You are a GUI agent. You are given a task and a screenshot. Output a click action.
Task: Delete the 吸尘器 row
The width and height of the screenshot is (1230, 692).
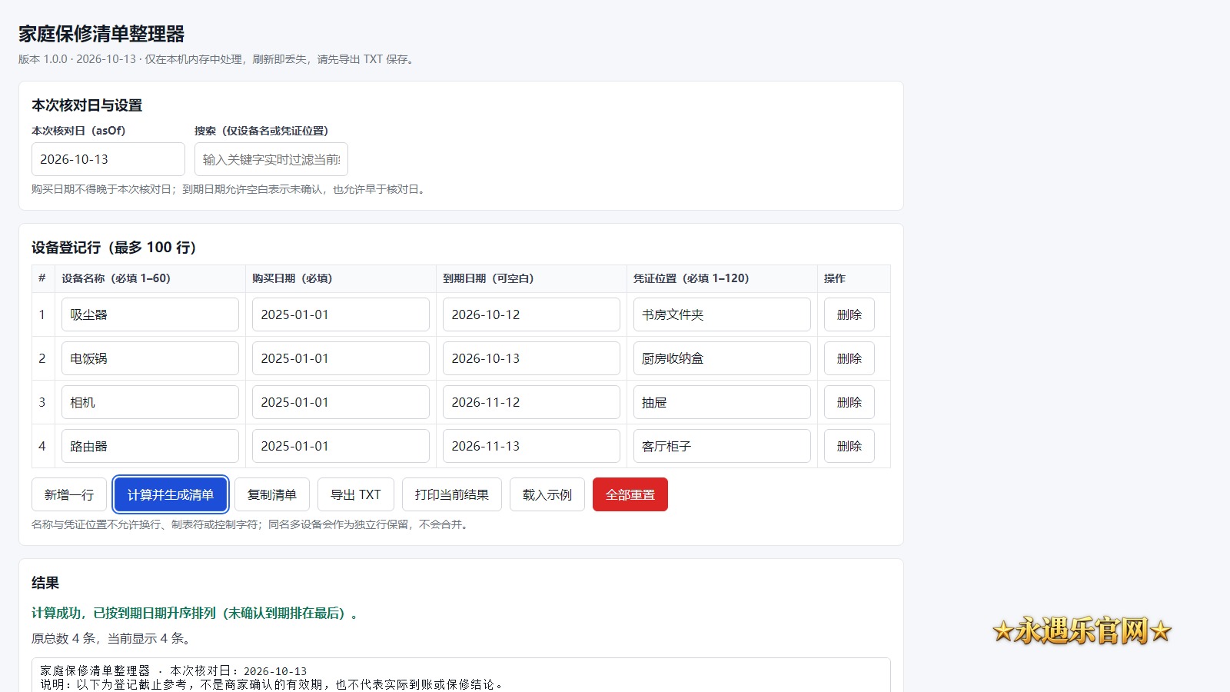coord(849,314)
